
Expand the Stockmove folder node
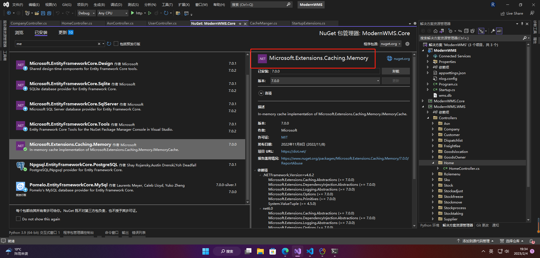pyautogui.click(x=433, y=202)
